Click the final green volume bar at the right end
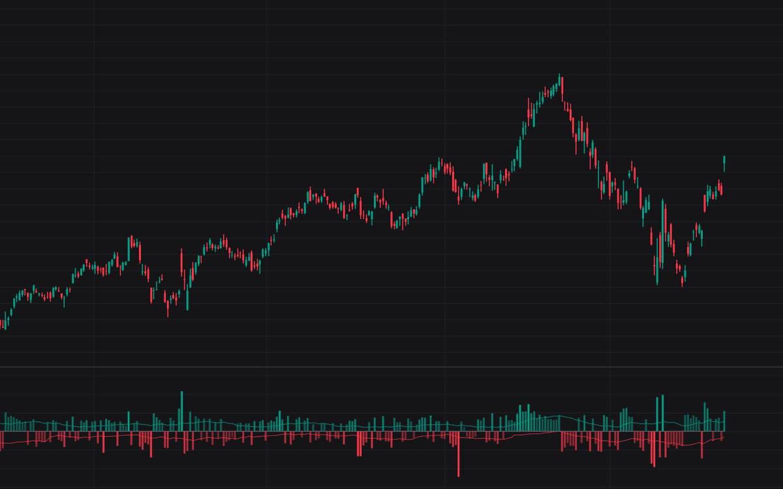The image size is (783, 489). 724,421
